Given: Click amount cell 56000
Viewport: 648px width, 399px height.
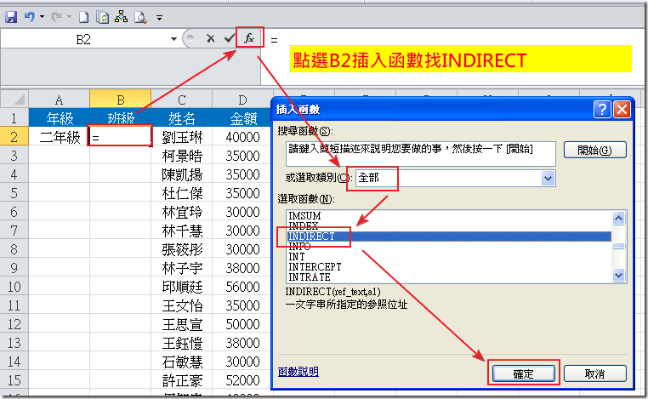Looking at the screenshot, I should pos(242,287).
